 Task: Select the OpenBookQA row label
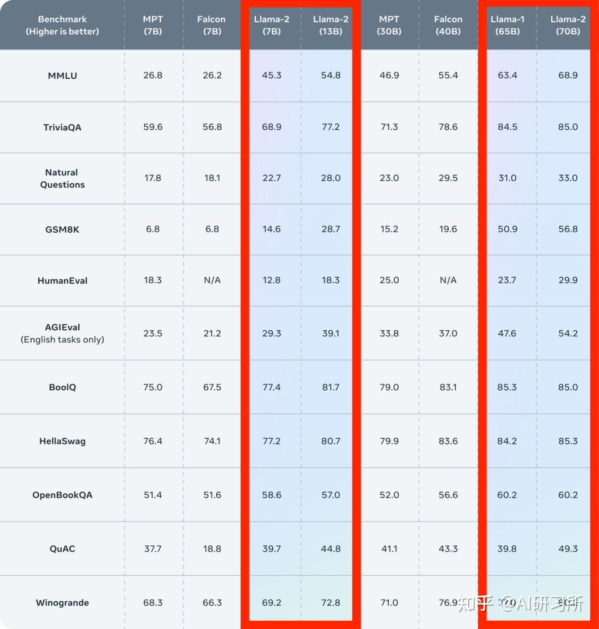pyautogui.click(x=62, y=495)
